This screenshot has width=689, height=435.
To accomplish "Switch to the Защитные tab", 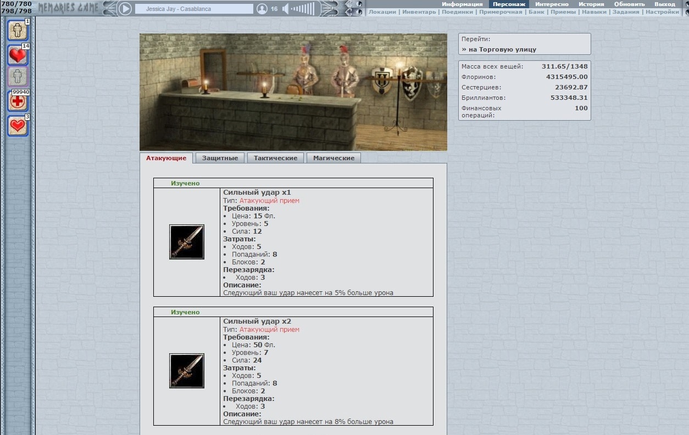I will (220, 158).
